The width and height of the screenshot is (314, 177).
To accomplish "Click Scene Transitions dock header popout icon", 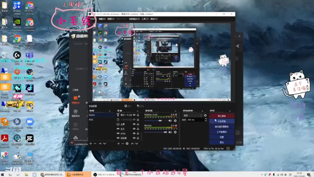I will (202, 111).
